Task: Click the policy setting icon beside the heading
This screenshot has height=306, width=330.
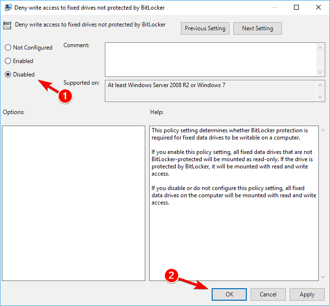Action: [x=8, y=25]
